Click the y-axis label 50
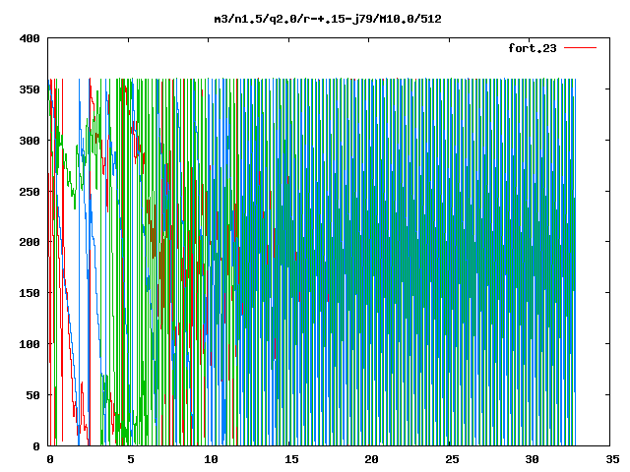 (x=32, y=395)
